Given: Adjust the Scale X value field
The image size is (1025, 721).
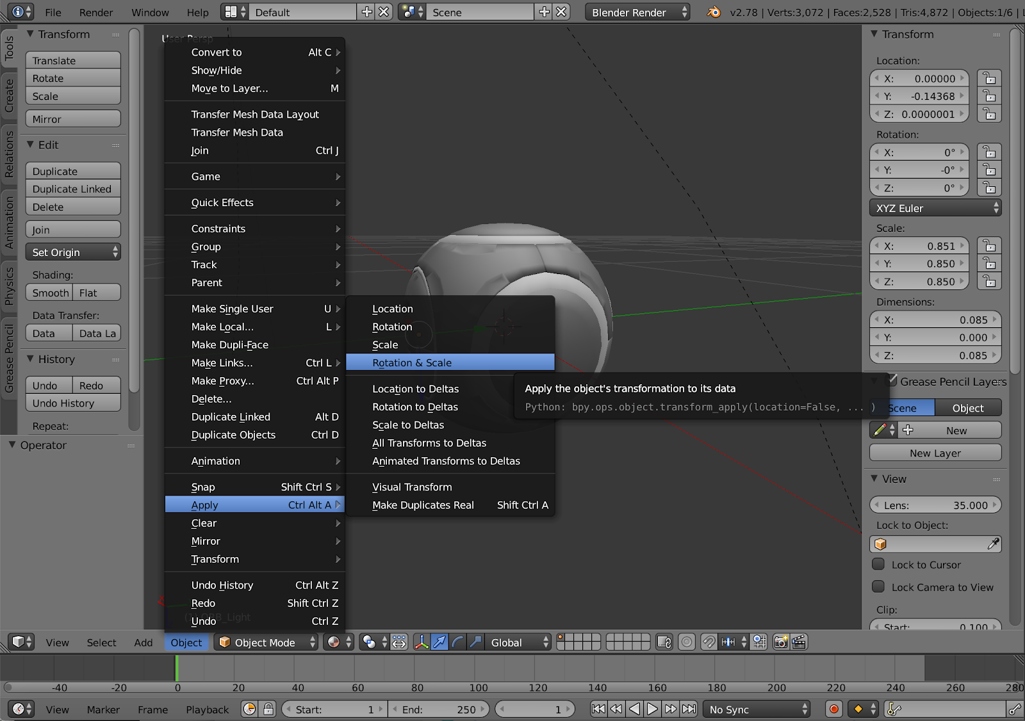Looking at the screenshot, I should click(919, 245).
